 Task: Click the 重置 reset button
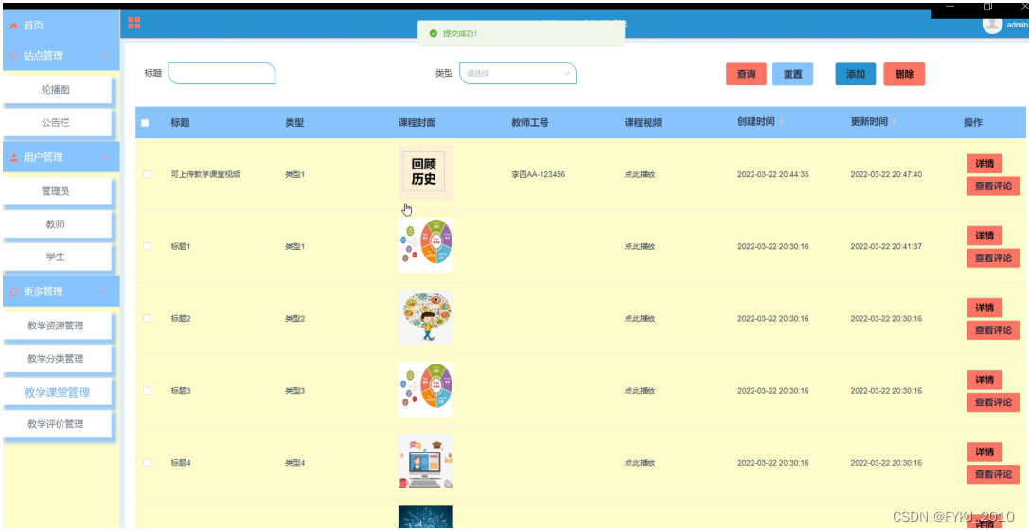792,74
